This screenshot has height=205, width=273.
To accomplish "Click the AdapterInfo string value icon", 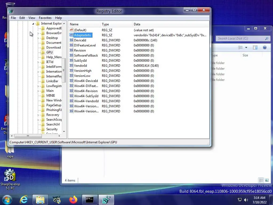I will click(71, 35).
